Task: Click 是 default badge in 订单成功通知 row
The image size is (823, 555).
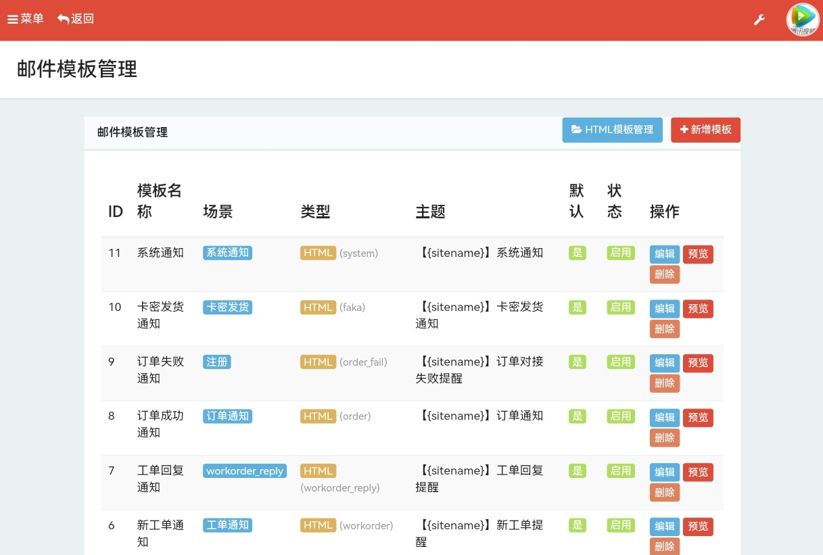Action: click(578, 416)
